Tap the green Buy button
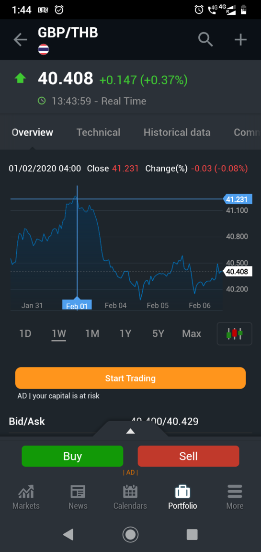Viewport: 261px width, 552px height. click(72, 456)
